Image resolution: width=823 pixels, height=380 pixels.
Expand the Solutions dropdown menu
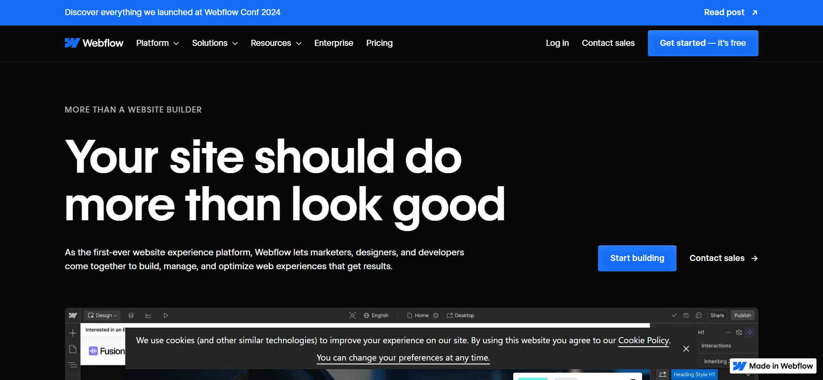pos(215,43)
